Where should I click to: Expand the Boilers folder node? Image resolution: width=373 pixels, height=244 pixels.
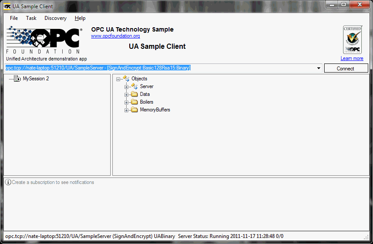click(x=126, y=103)
